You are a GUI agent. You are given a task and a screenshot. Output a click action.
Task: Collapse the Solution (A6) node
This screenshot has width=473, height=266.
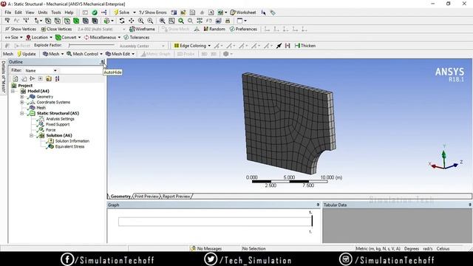point(31,135)
